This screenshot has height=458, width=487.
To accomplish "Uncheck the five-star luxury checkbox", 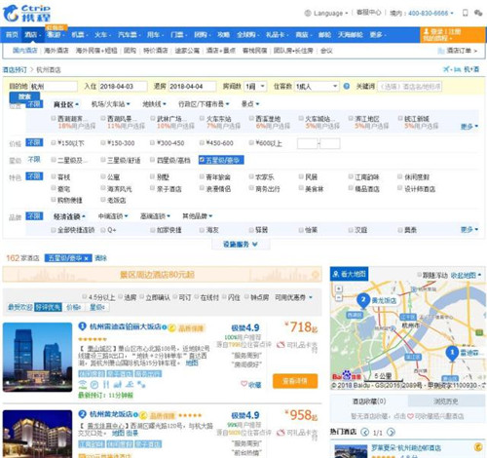I will coord(202,160).
